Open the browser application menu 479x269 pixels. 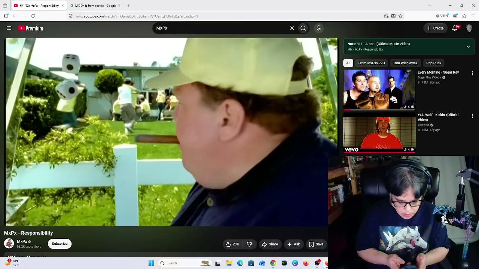tap(473, 16)
